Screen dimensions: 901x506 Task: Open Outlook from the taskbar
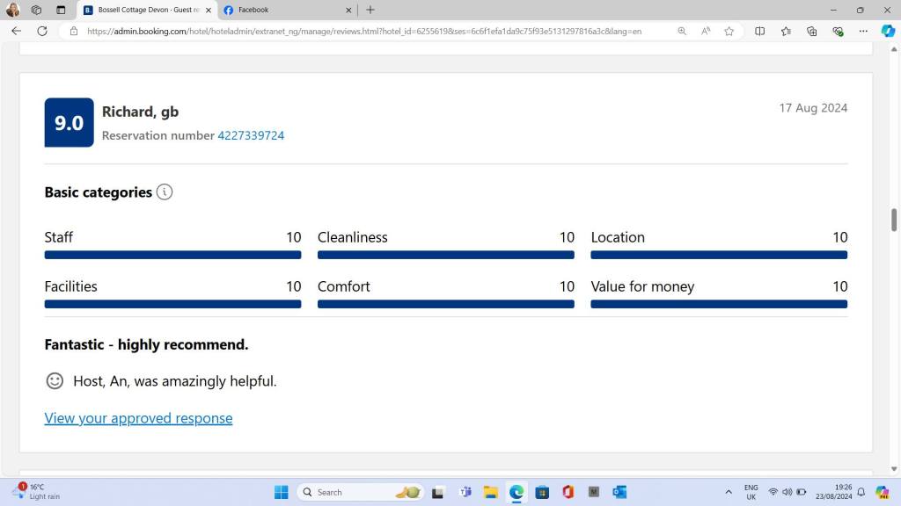point(619,492)
